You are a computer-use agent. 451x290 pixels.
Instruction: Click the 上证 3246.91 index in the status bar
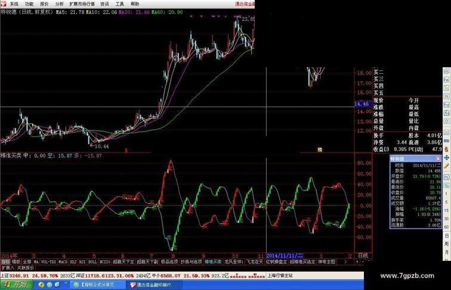pyautogui.click(x=15, y=276)
